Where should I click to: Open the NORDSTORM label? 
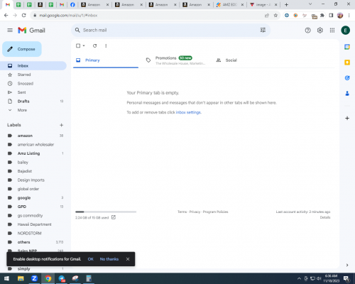coord(33,234)
